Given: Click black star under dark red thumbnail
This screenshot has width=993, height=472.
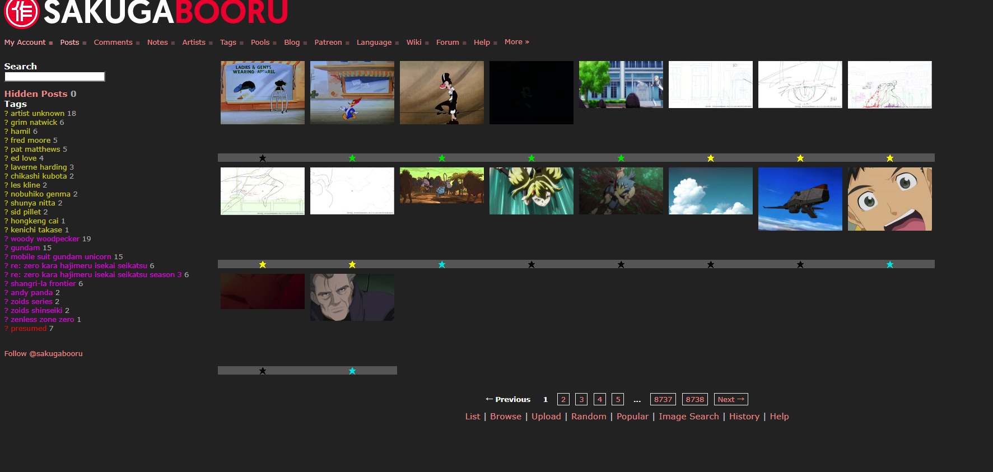Looking at the screenshot, I should pyautogui.click(x=263, y=371).
